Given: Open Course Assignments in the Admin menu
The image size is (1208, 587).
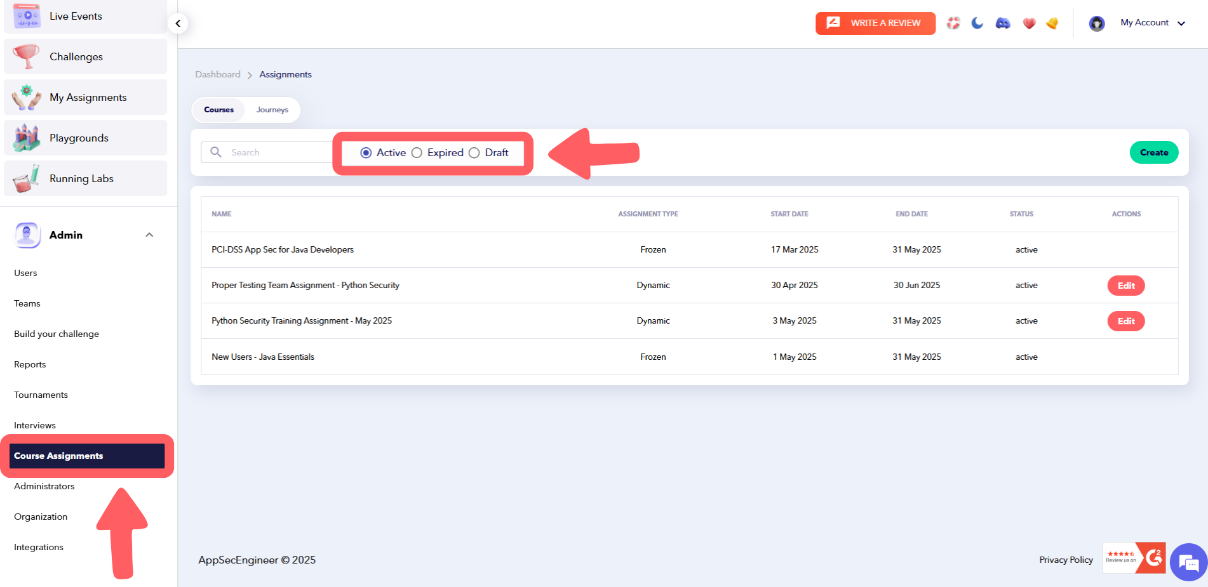Looking at the screenshot, I should coord(58,455).
